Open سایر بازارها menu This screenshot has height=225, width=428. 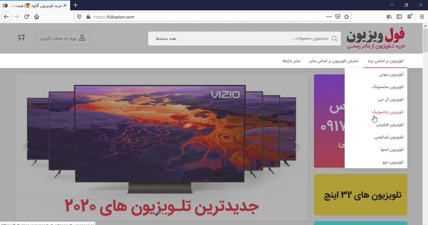point(291,61)
